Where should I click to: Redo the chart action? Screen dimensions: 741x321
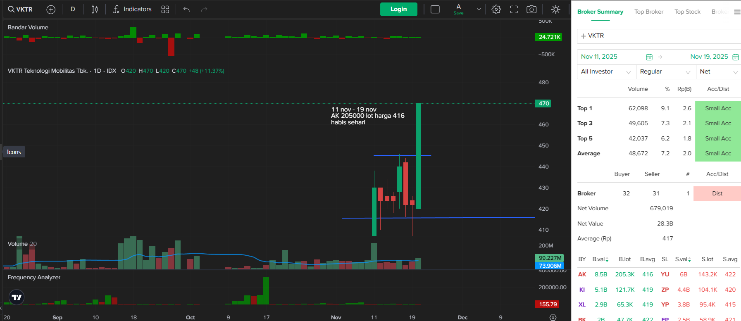(x=204, y=9)
